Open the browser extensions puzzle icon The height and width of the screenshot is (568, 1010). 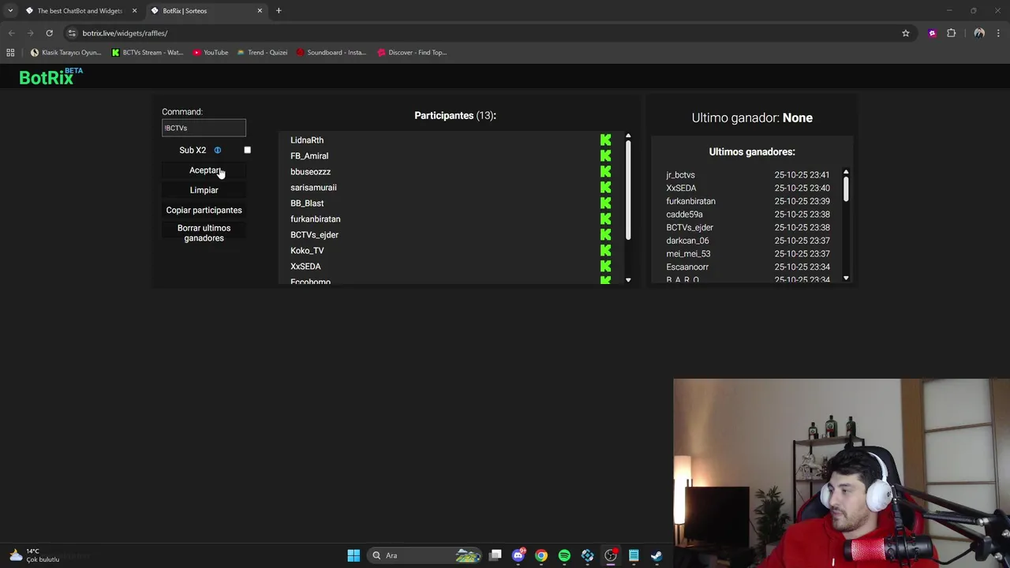point(951,33)
